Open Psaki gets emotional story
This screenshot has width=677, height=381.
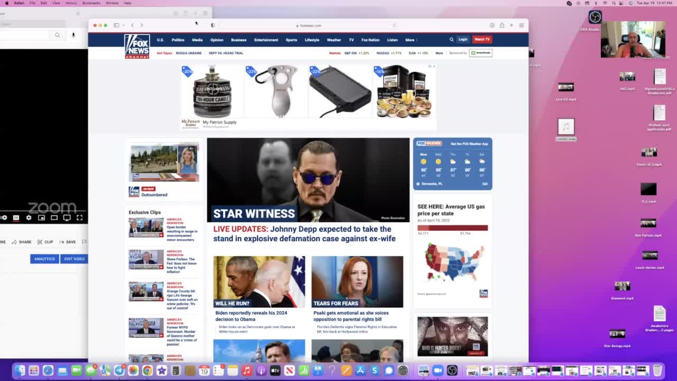point(351,316)
